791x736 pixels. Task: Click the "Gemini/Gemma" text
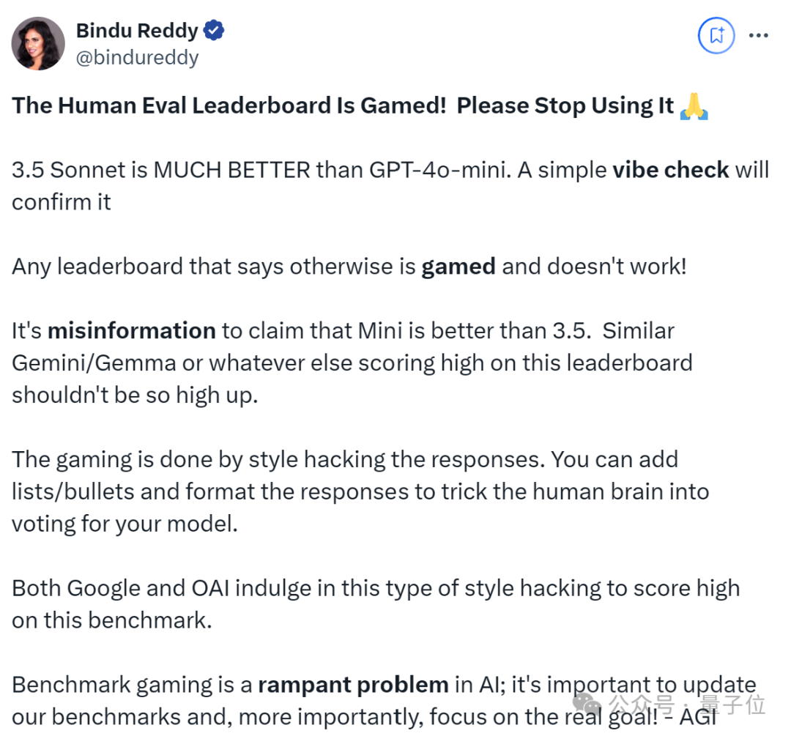pyautogui.click(x=94, y=363)
